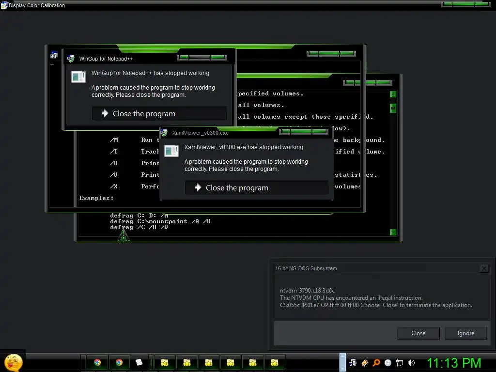496x372 pixels.
Task: Click the application icon in WinGup error dialog
Action: pyautogui.click(x=78, y=77)
